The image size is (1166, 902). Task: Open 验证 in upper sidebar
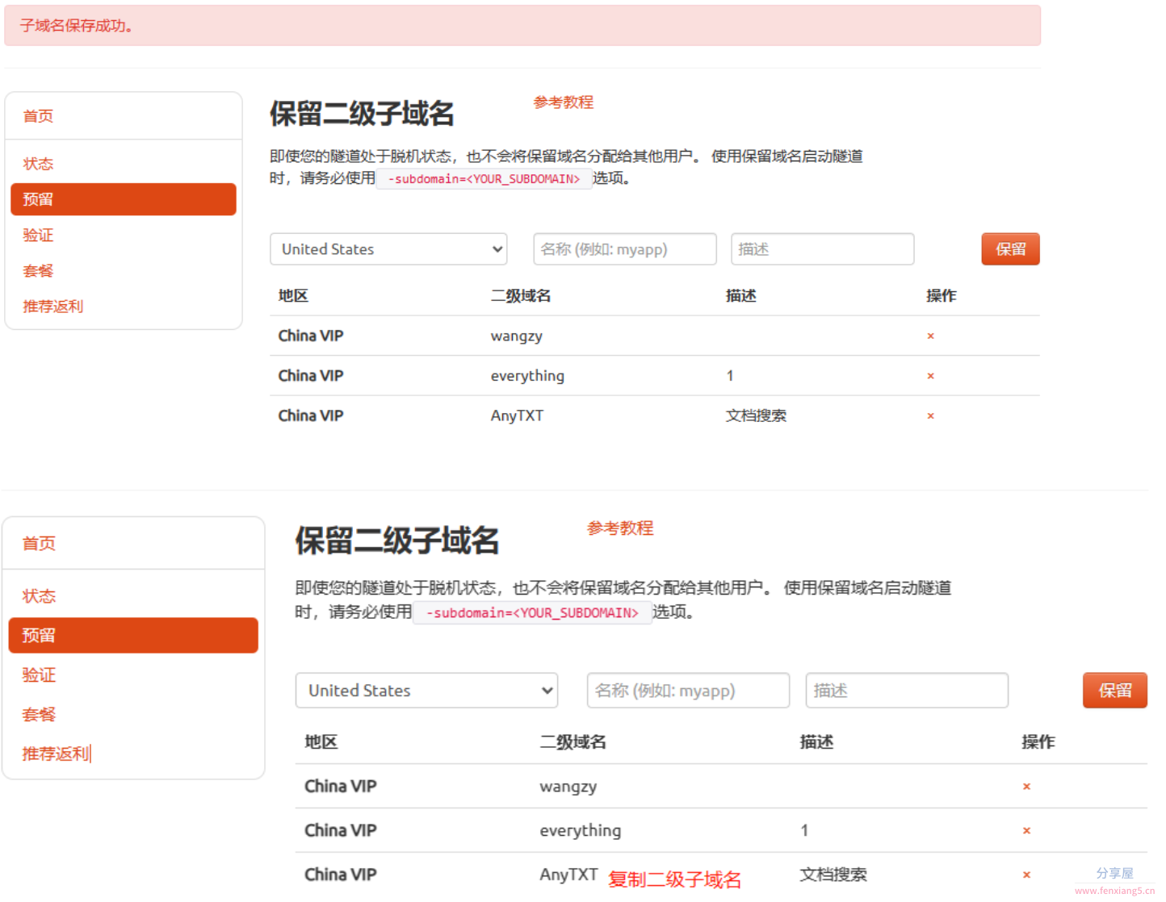[x=38, y=236]
